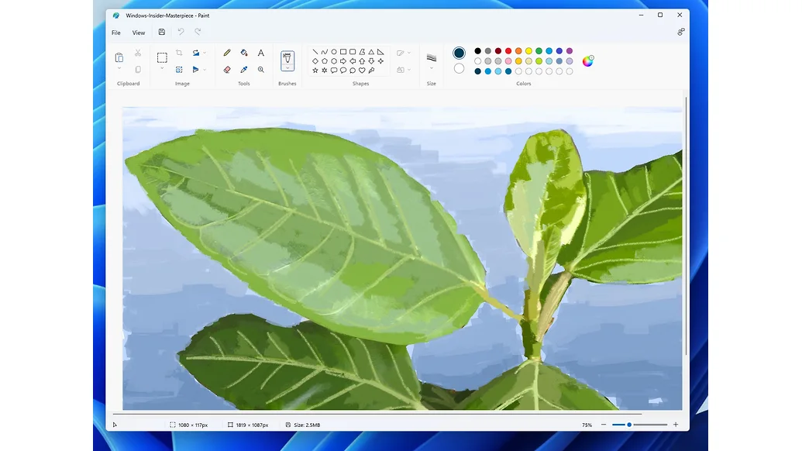This screenshot has height=451, width=802.
Task: Click the Rotate icon in Image group
Action: click(x=195, y=53)
